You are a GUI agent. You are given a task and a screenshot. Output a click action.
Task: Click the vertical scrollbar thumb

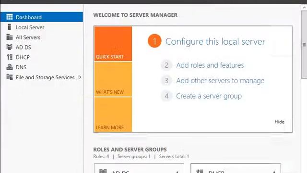(x=304, y=45)
